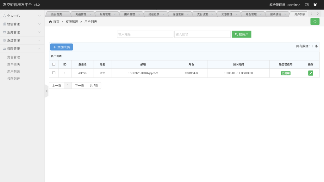Click the 短信管理 message icon in sidebar

coord(5,24)
